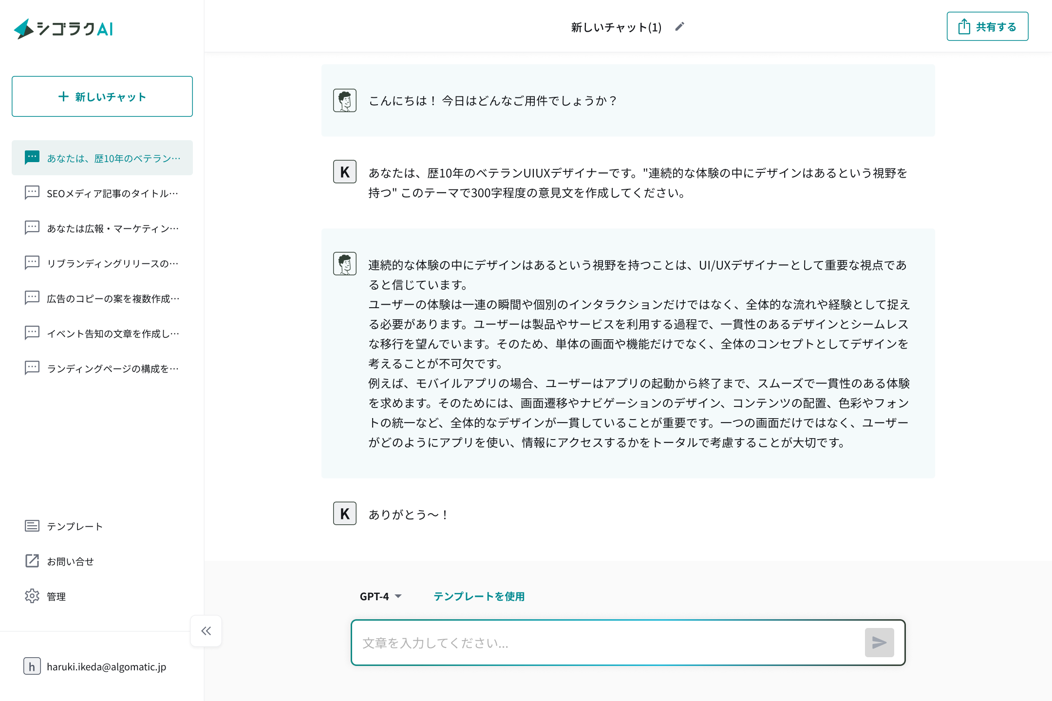Click the gear icon for 管理

pyautogui.click(x=32, y=596)
